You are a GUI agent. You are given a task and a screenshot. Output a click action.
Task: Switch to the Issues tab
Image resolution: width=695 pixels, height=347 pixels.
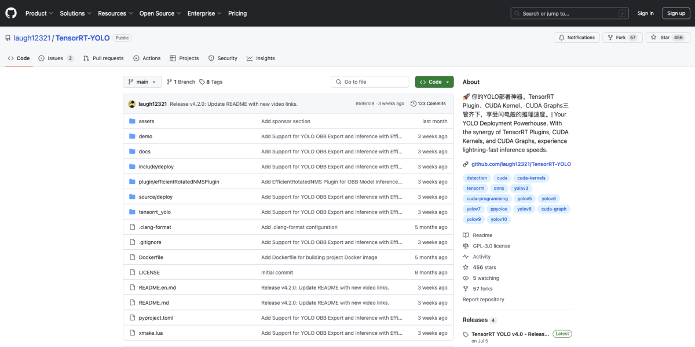point(56,58)
